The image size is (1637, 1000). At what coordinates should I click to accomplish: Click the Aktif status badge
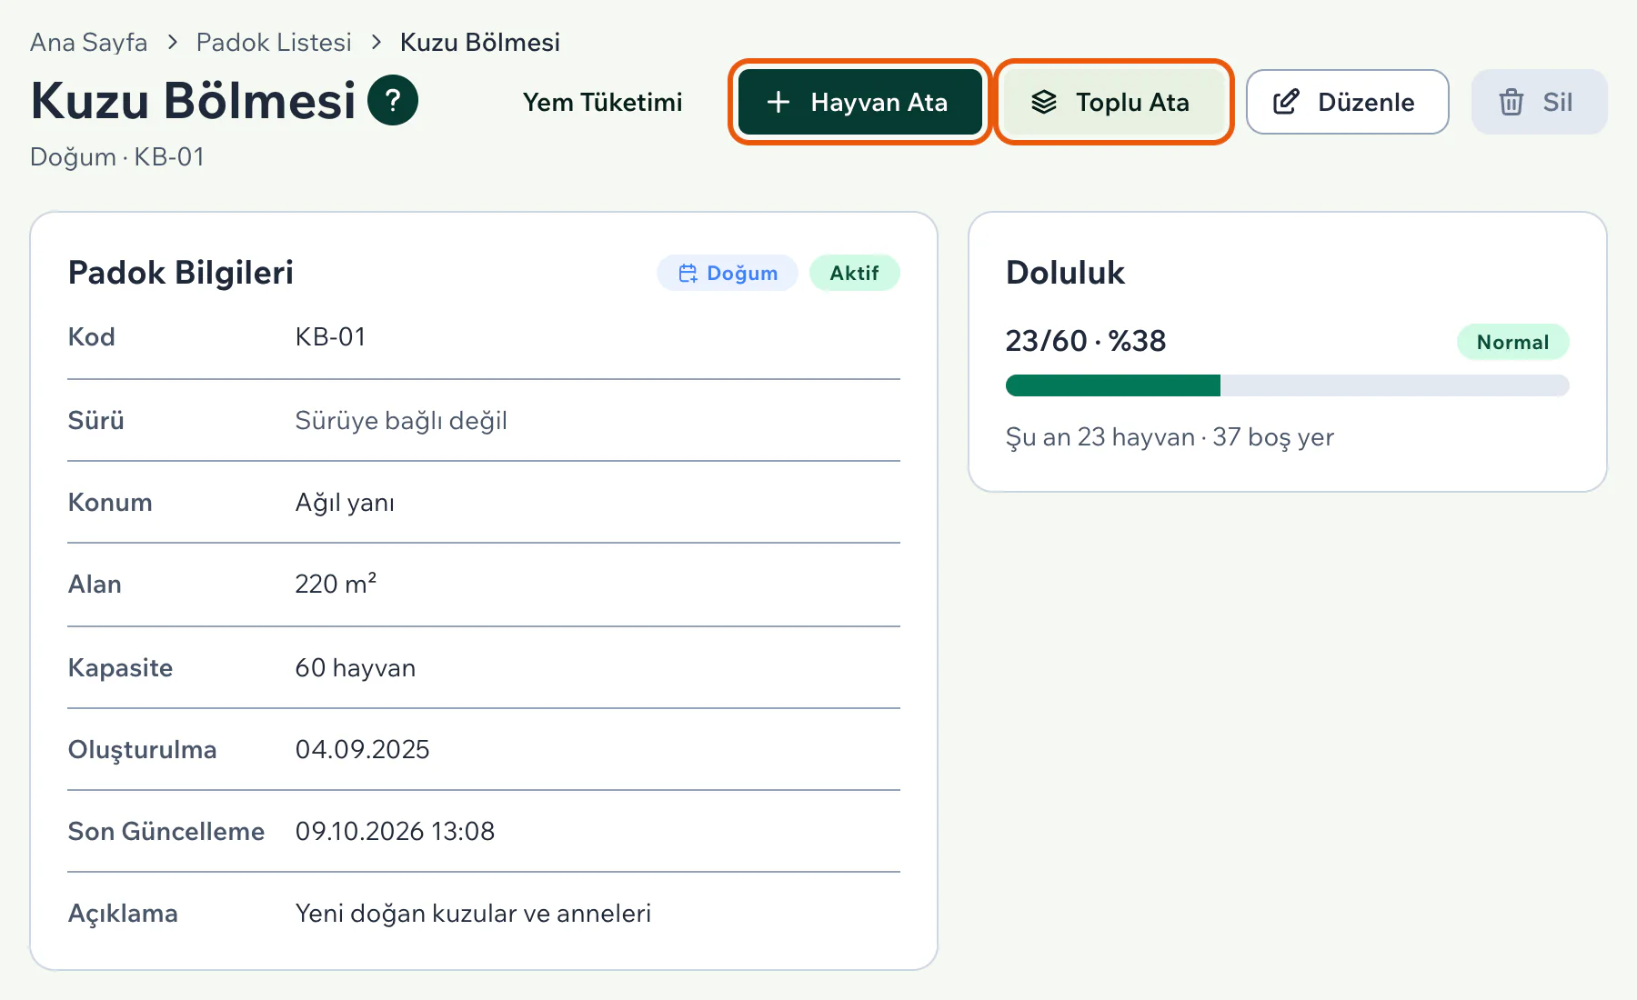pos(854,273)
